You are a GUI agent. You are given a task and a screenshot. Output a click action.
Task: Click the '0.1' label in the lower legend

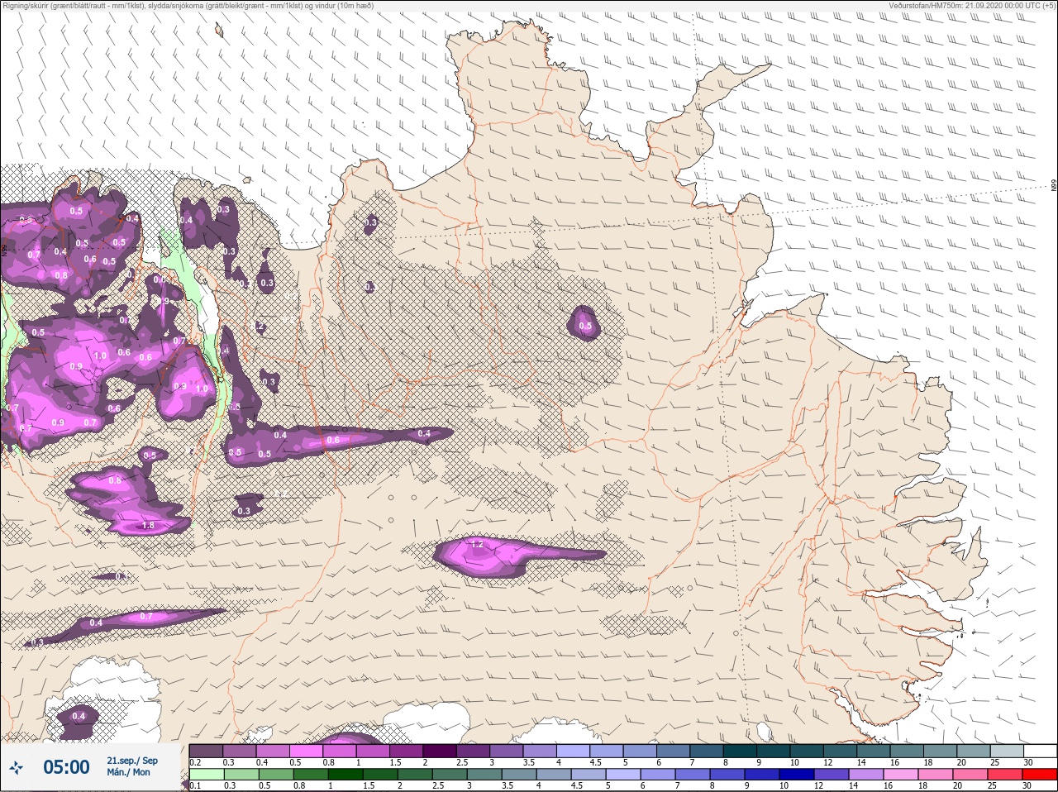coord(196,786)
